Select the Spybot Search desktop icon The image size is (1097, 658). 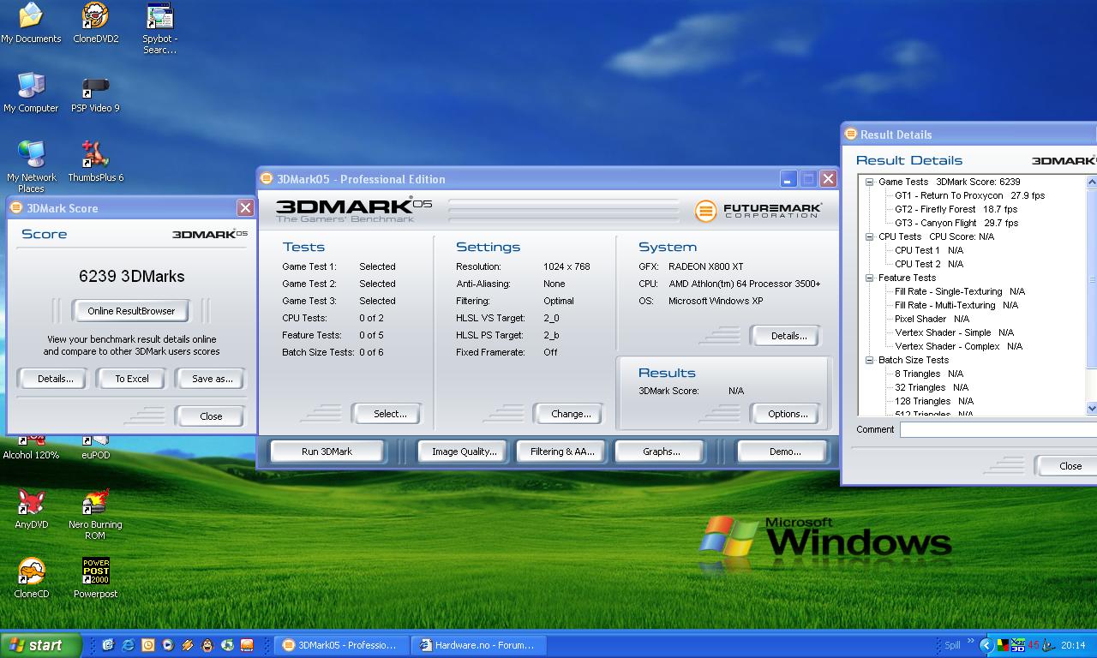click(159, 28)
